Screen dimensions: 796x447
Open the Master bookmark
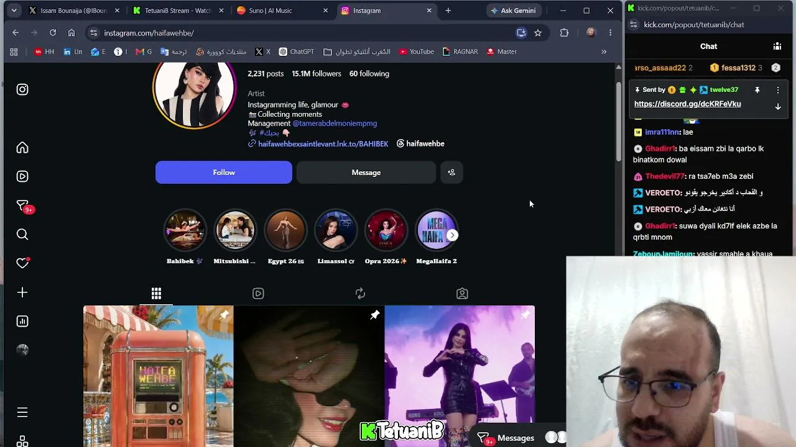tap(502, 52)
